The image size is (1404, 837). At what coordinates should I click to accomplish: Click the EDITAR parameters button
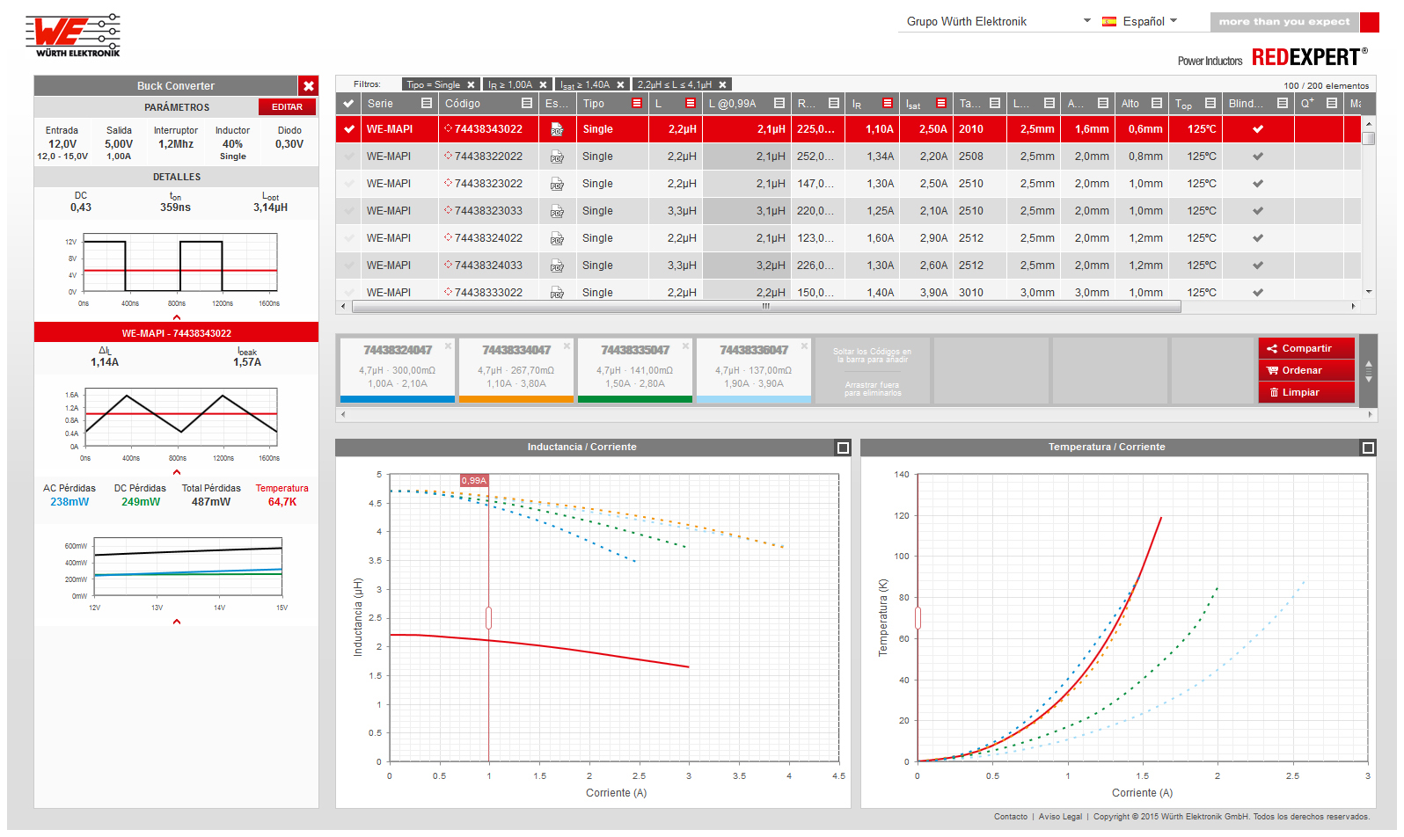(x=287, y=107)
